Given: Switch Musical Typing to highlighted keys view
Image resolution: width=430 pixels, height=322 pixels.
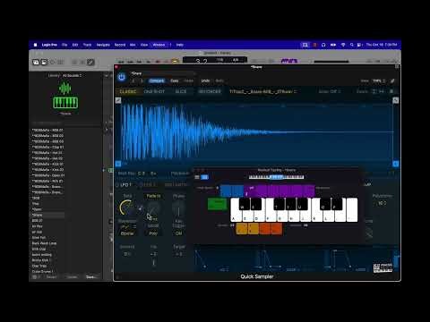Looking at the screenshot, I should click(x=204, y=177).
